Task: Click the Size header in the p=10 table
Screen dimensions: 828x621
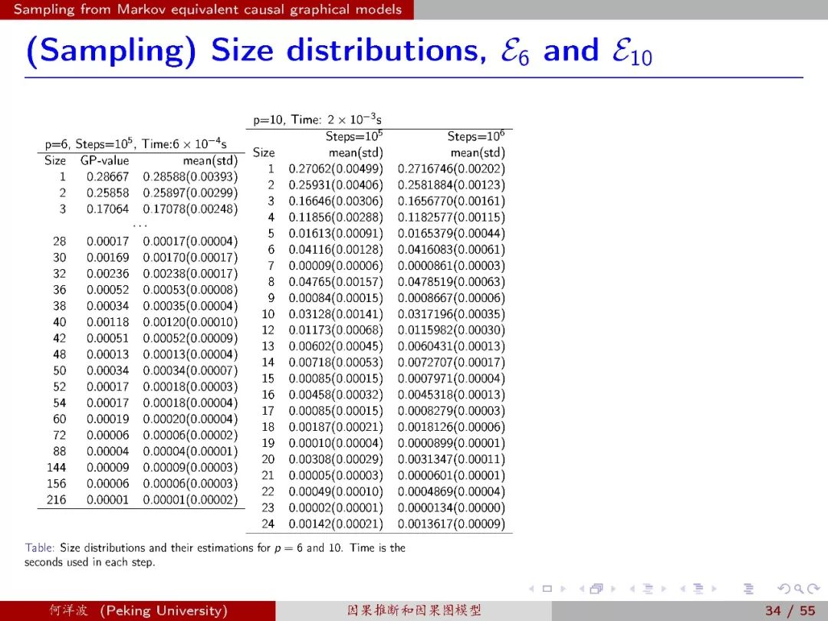Action: click(x=264, y=153)
